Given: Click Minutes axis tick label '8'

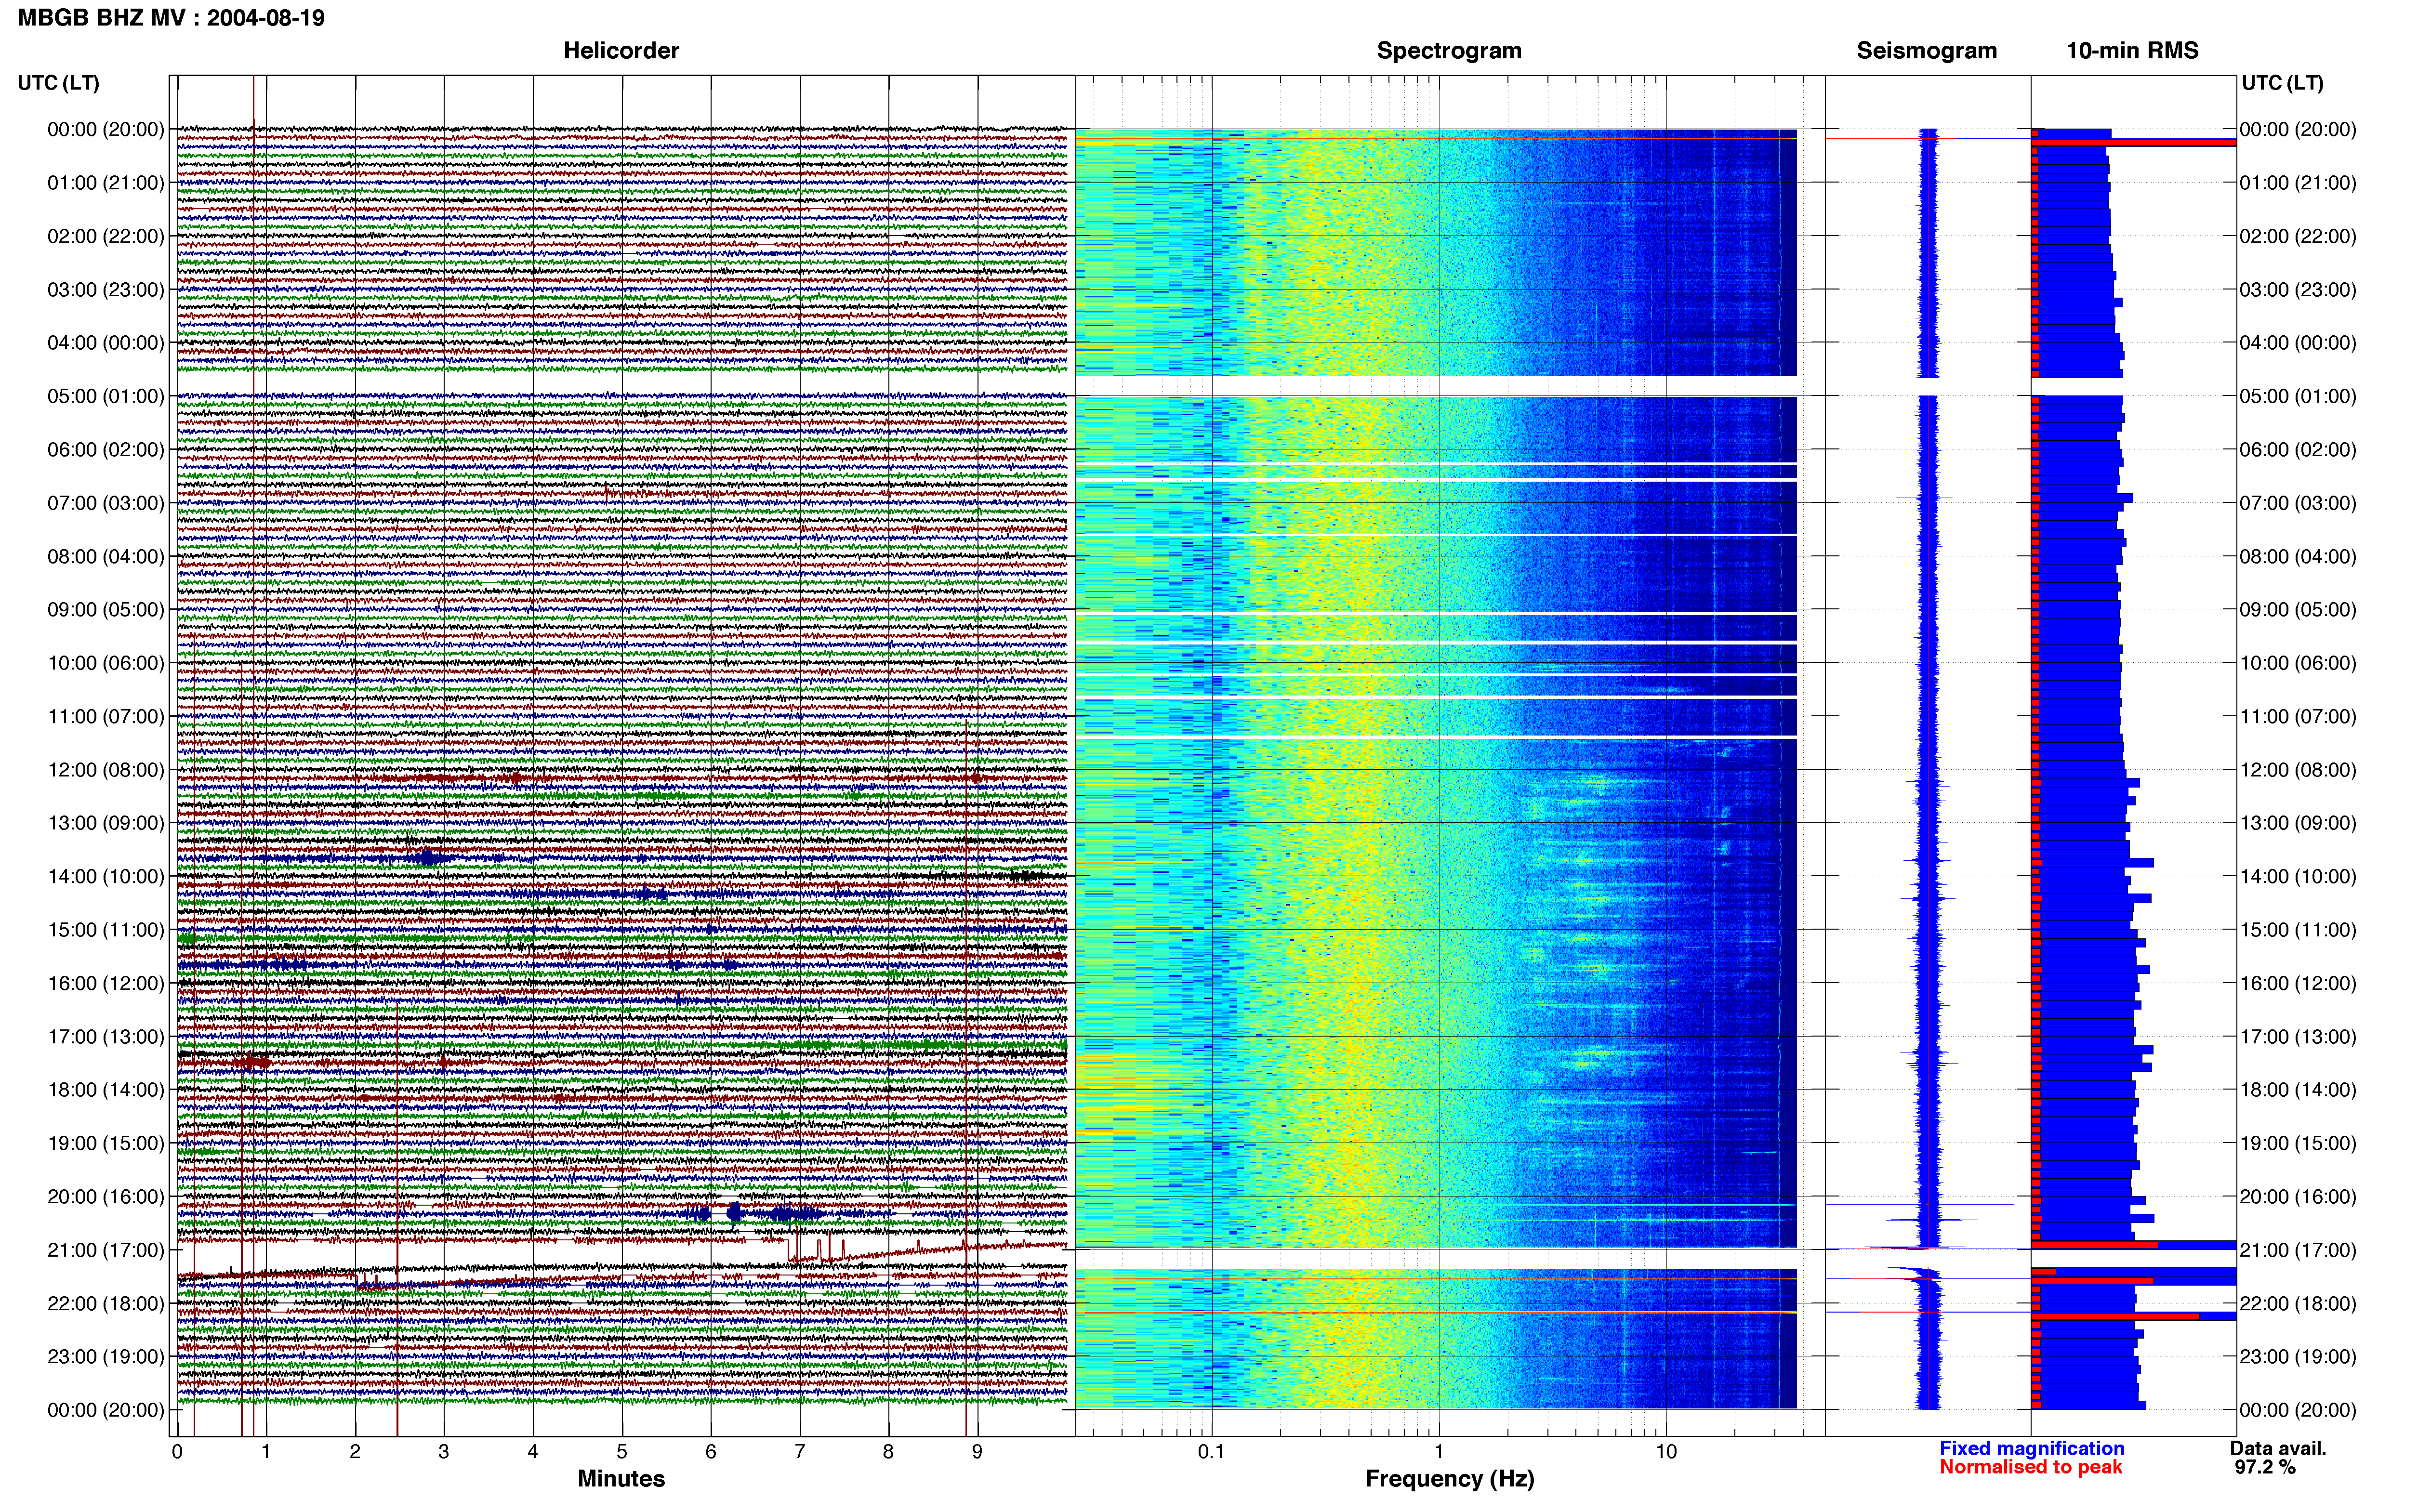Looking at the screenshot, I should point(889,1452).
